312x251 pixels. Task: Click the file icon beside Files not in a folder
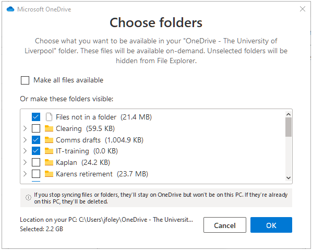(49, 117)
